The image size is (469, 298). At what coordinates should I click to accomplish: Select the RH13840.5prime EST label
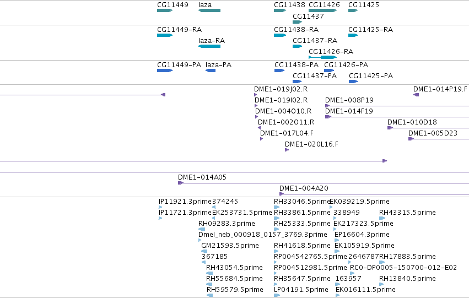tap(407, 279)
